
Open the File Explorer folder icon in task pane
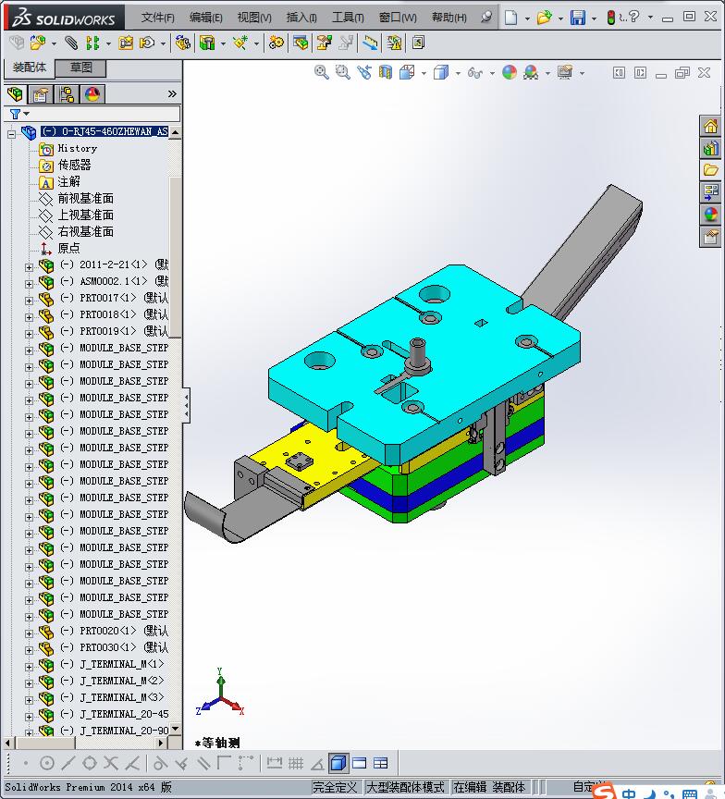coord(710,169)
